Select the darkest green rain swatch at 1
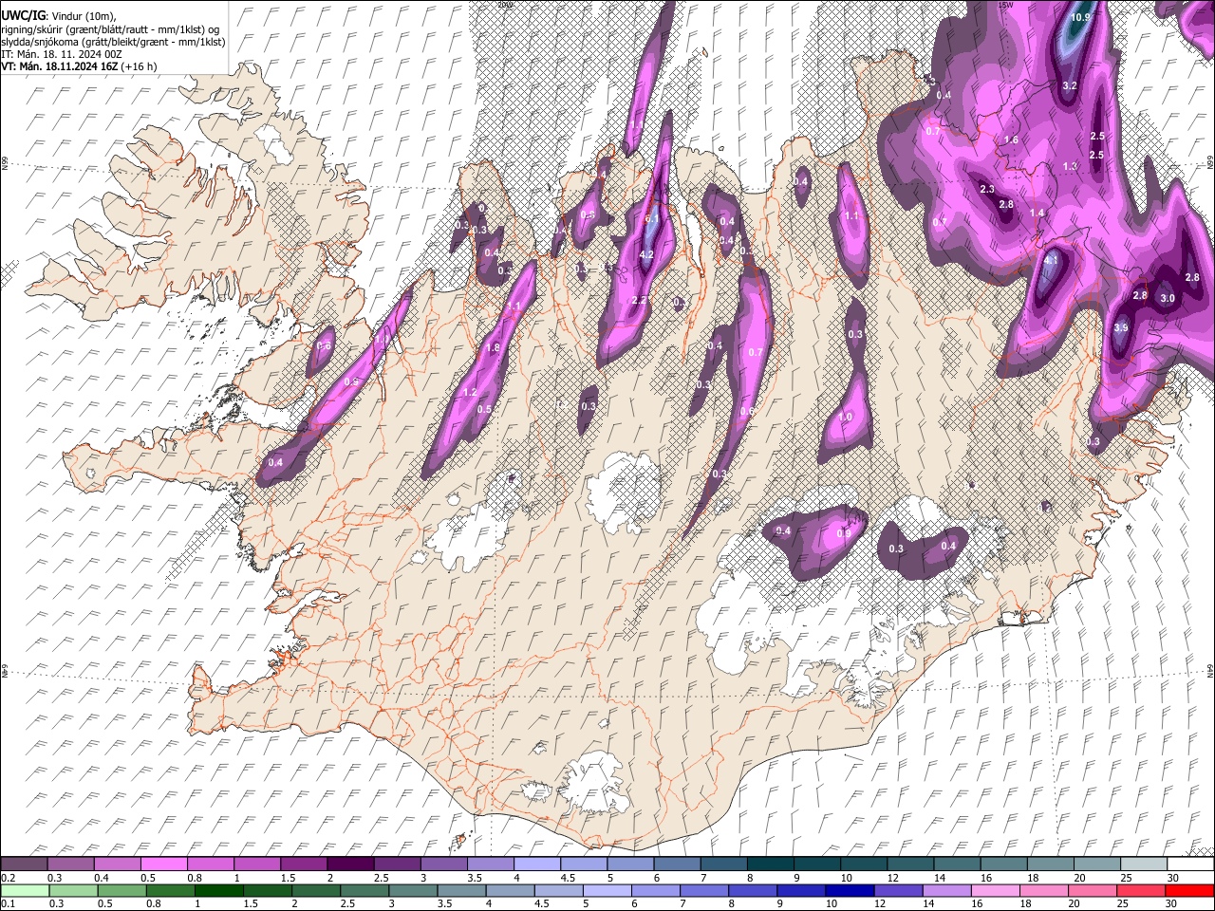The height and width of the screenshot is (911, 1215). point(218,890)
